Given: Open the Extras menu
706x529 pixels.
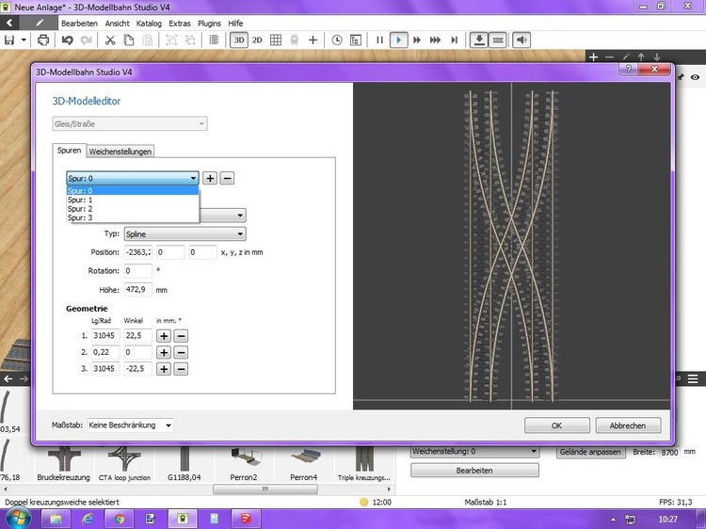Looking at the screenshot, I should (180, 24).
